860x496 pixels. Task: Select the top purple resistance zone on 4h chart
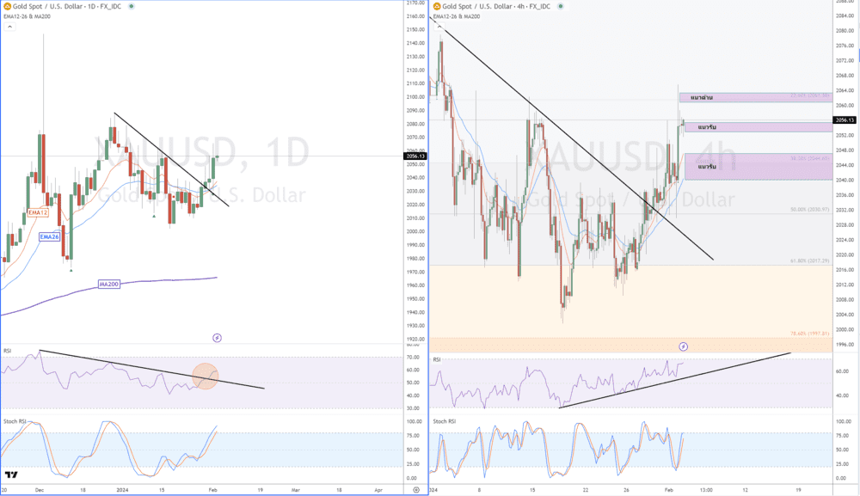click(x=757, y=98)
